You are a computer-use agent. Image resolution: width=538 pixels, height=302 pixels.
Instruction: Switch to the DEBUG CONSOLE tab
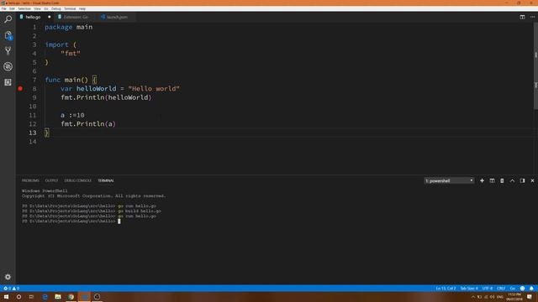point(78,180)
